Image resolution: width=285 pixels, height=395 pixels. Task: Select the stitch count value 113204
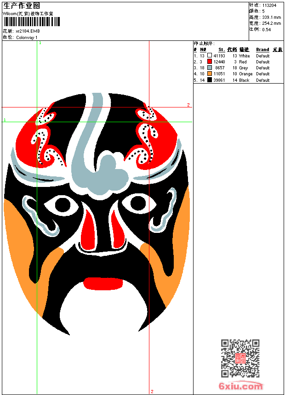269,6
